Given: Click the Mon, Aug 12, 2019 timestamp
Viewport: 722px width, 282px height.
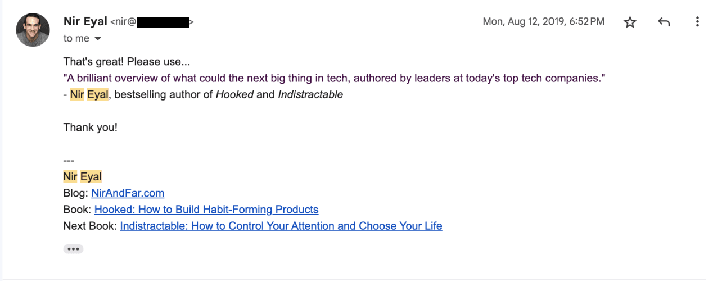Looking at the screenshot, I should coord(543,22).
